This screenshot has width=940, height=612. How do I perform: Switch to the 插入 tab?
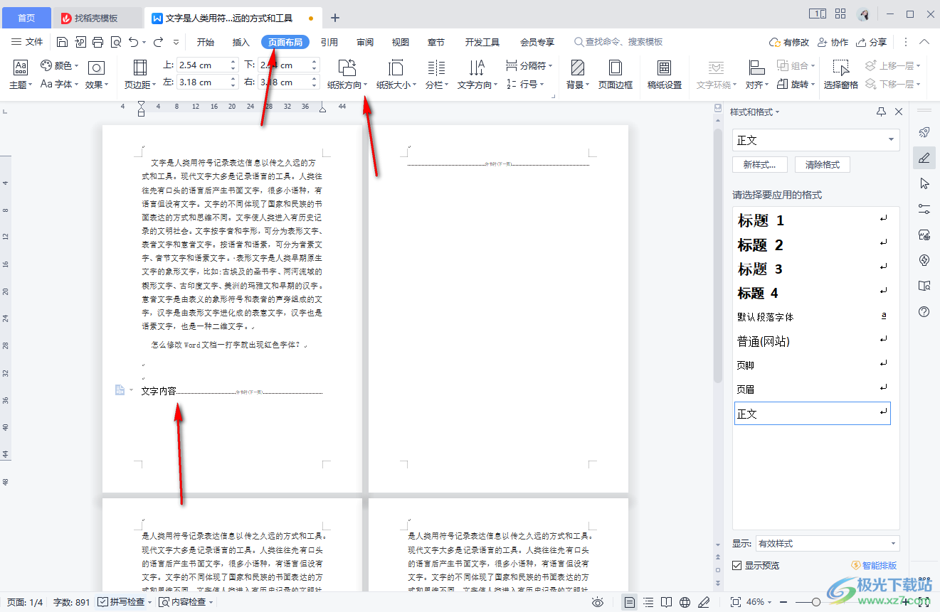(x=241, y=42)
